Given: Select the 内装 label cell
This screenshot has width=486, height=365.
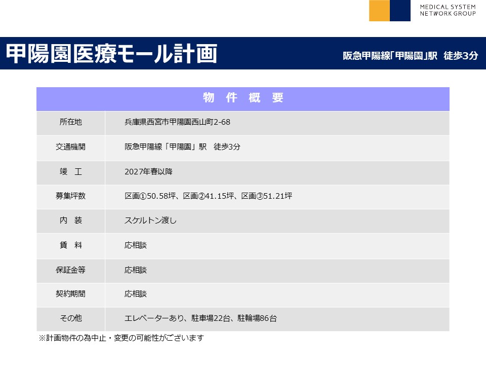Looking at the screenshot, I should 71,222.
